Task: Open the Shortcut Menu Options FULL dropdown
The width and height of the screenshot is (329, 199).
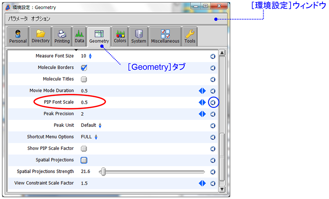Action: pos(96,137)
